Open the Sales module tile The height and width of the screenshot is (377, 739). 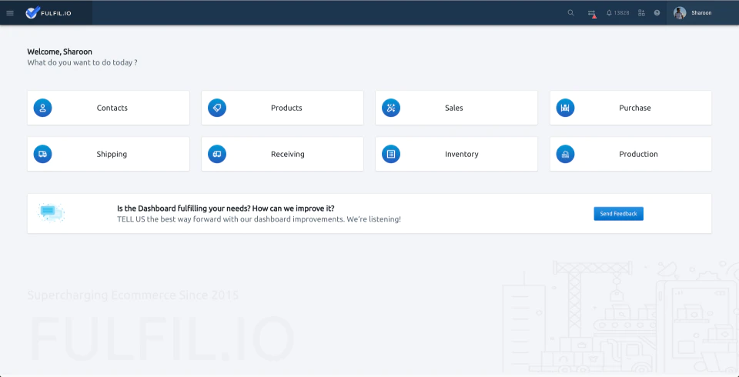456,108
